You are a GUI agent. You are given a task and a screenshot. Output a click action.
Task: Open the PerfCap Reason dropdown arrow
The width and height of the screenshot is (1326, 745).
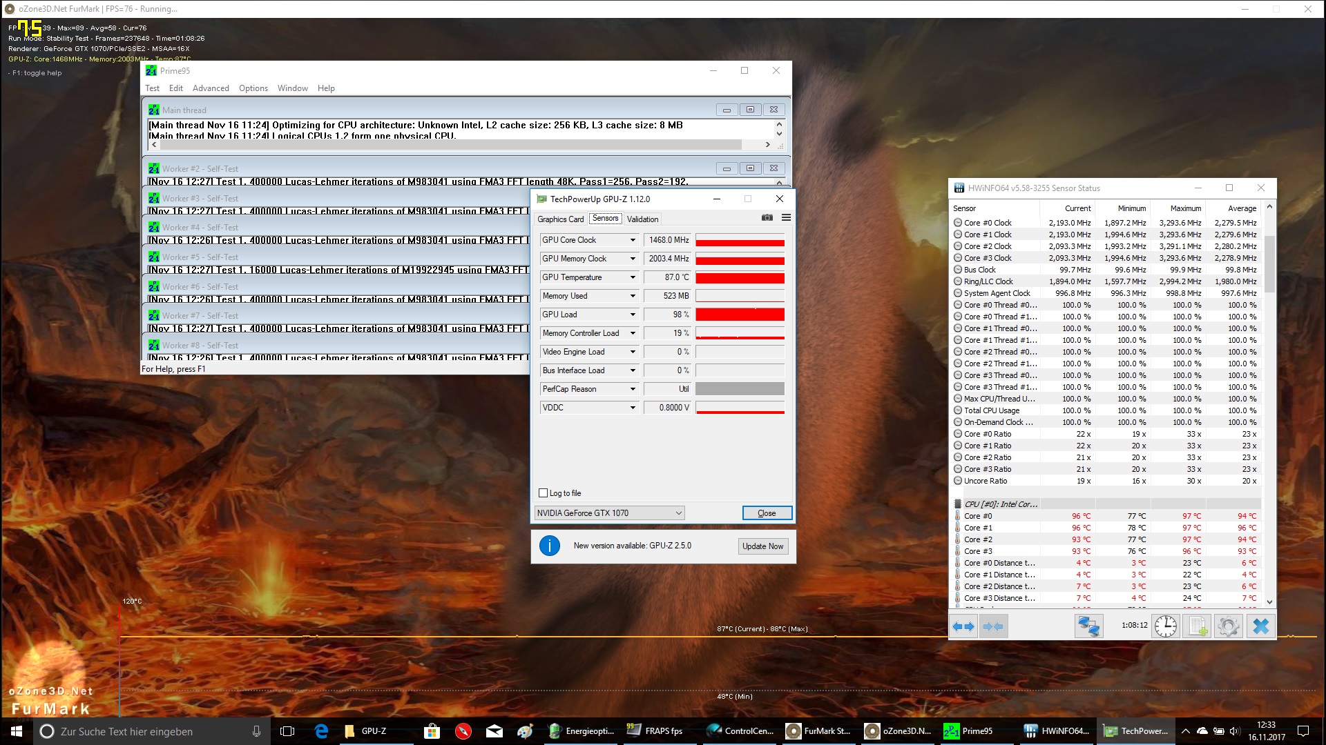click(632, 389)
